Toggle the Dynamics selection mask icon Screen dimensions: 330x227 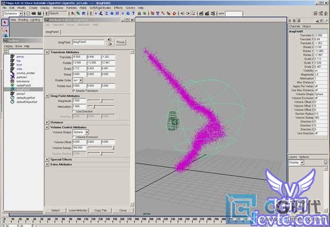pos(123,14)
